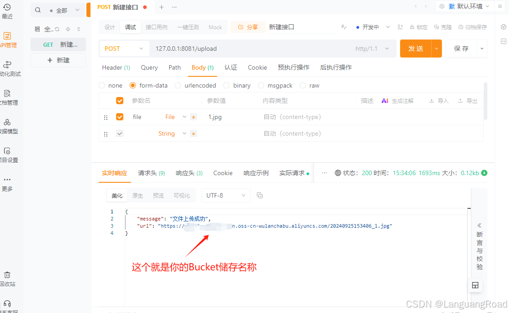Uncheck the file parameter row checkbox

pos(120,117)
